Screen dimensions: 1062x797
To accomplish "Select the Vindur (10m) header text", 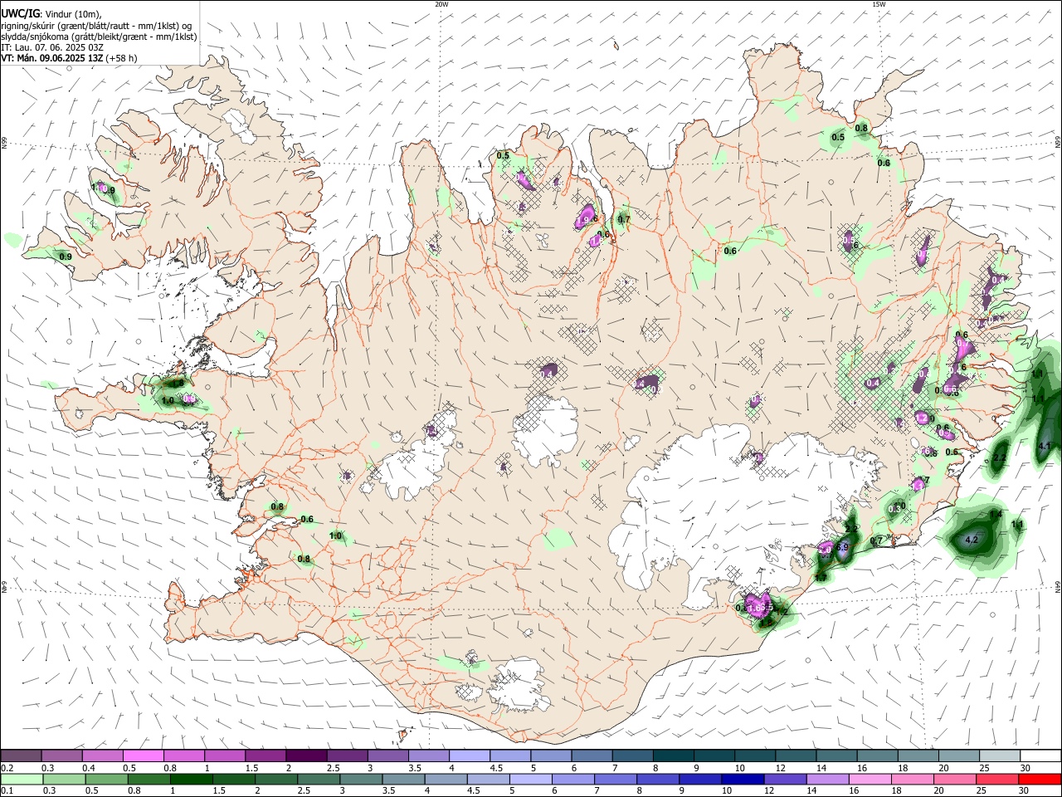I will pyautogui.click(x=74, y=13).
